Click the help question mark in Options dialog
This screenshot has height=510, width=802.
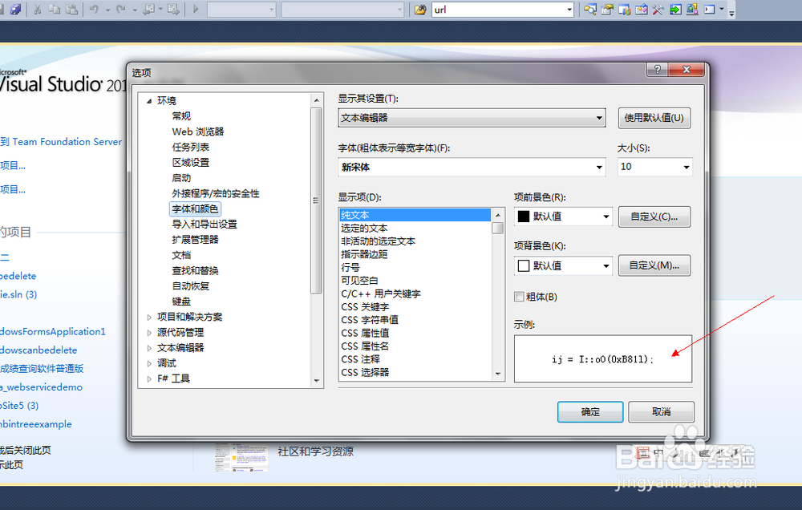point(658,70)
